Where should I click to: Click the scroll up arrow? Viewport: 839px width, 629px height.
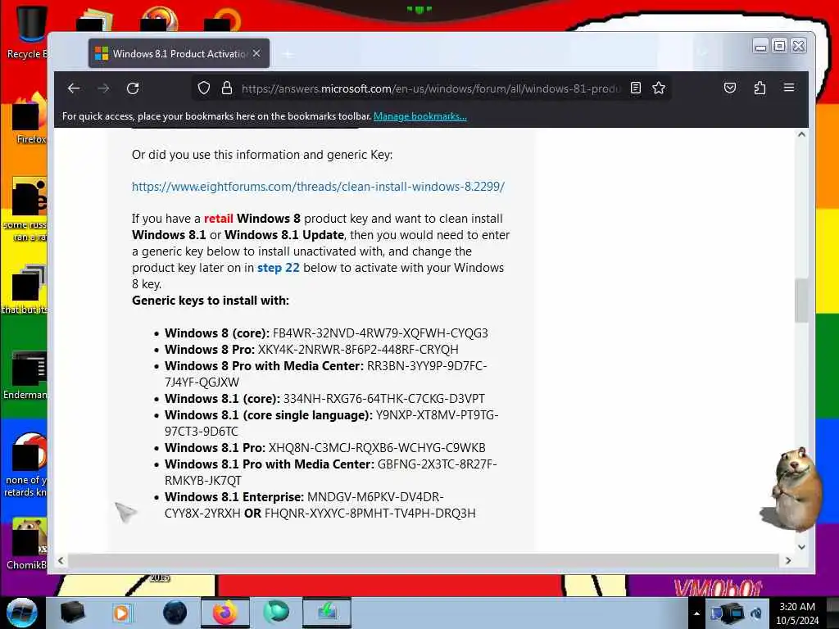[x=801, y=135]
